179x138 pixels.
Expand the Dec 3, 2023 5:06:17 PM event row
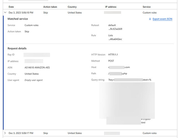point(5,133)
